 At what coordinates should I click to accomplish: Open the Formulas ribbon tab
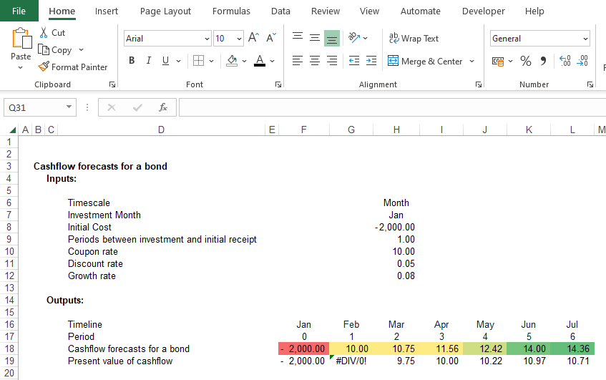231,11
